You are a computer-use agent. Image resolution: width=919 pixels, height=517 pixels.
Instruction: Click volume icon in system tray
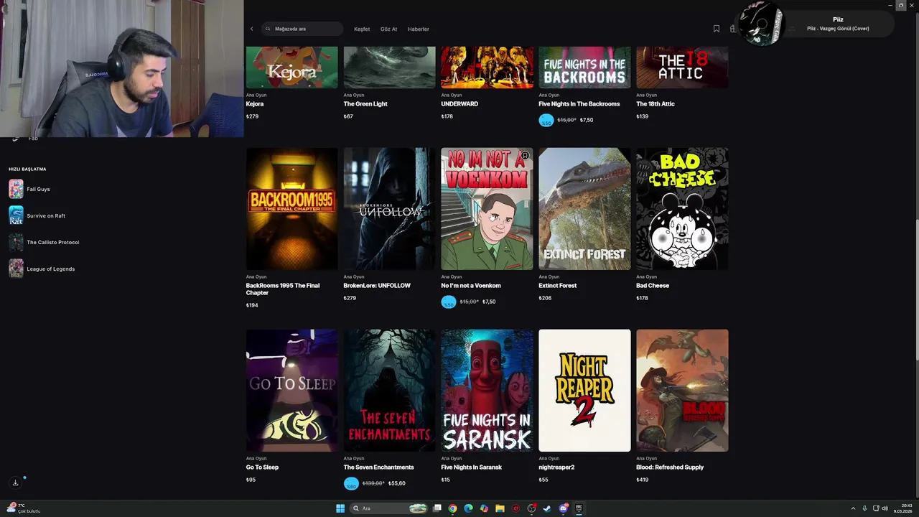pyautogui.click(x=884, y=508)
